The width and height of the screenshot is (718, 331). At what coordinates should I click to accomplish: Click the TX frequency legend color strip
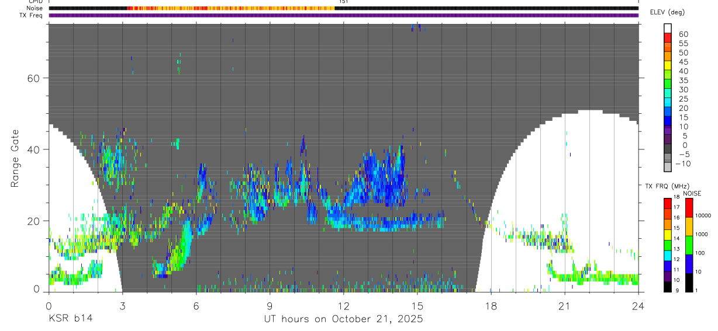click(668, 245)
